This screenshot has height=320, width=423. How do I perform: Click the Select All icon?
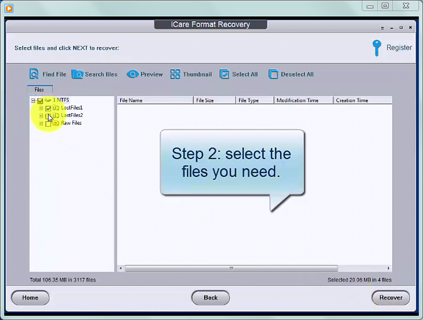224,74
